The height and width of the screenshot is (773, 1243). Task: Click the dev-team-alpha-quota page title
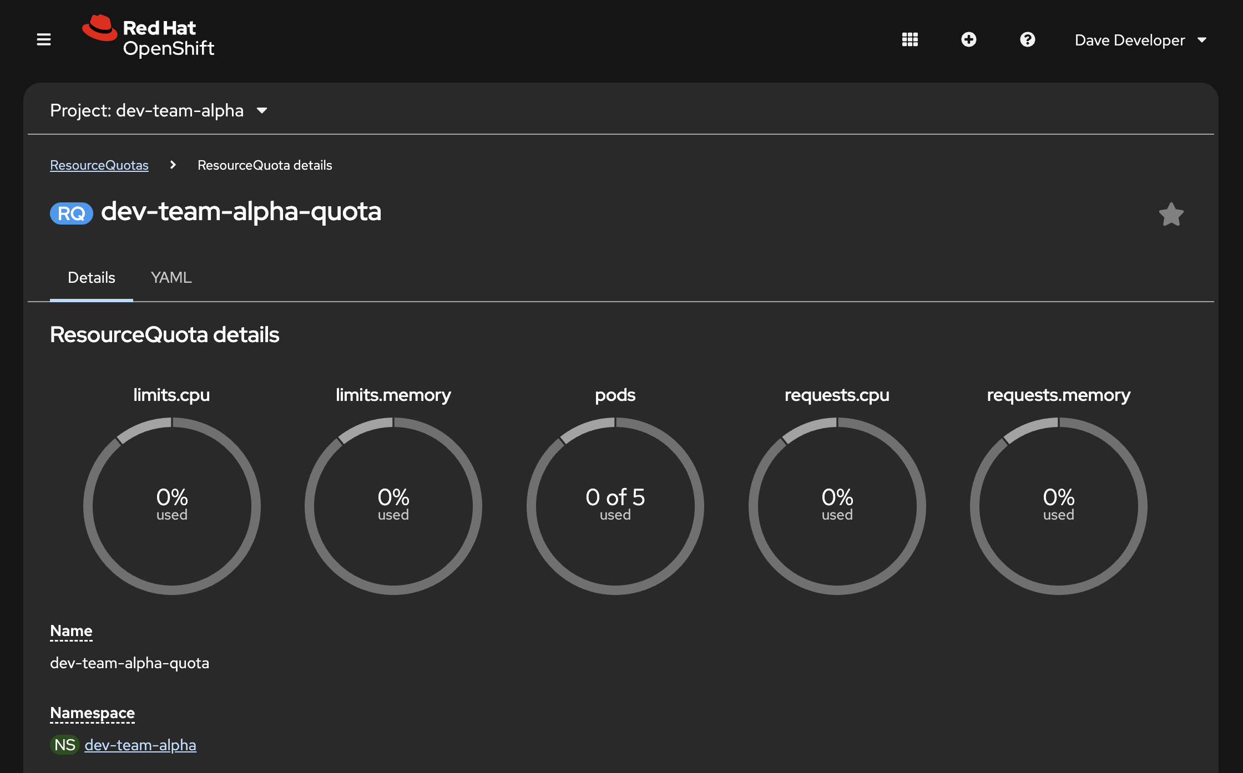(x=241, y=211)
